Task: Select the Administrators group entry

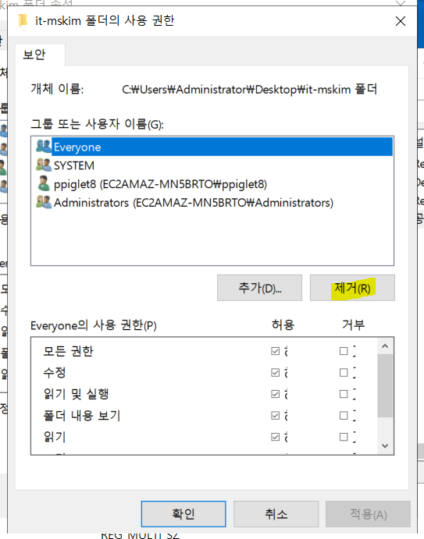Action: (x=212, y=203)
